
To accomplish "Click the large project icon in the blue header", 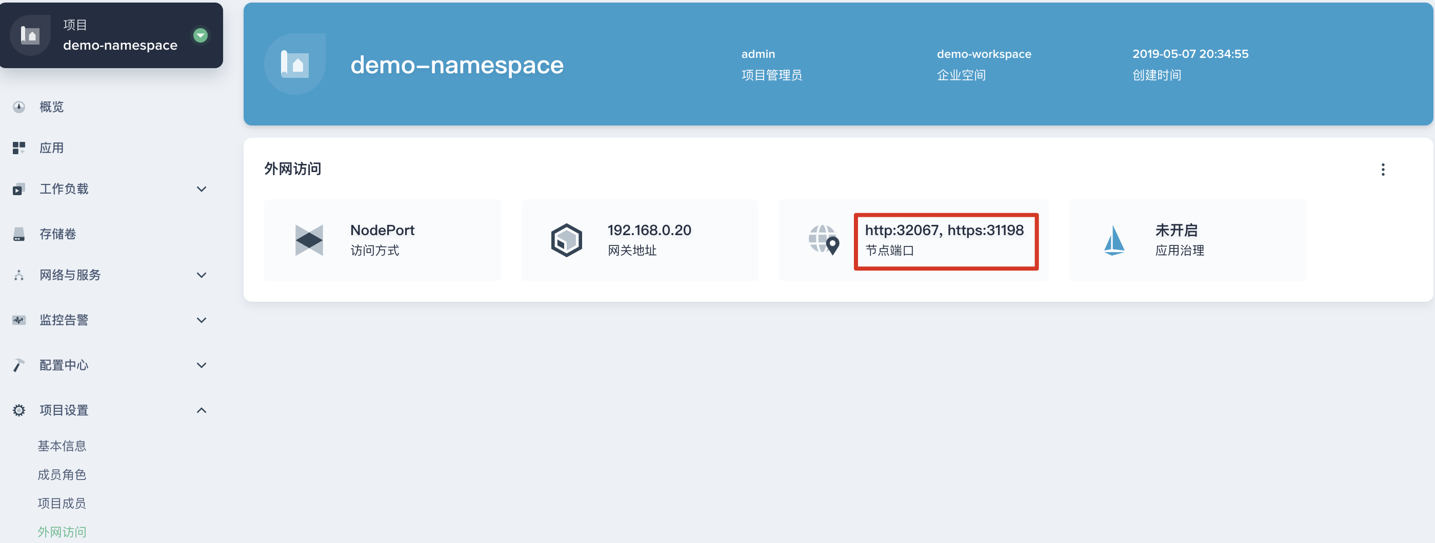I will pyautogui.click(x=295, y=65).
